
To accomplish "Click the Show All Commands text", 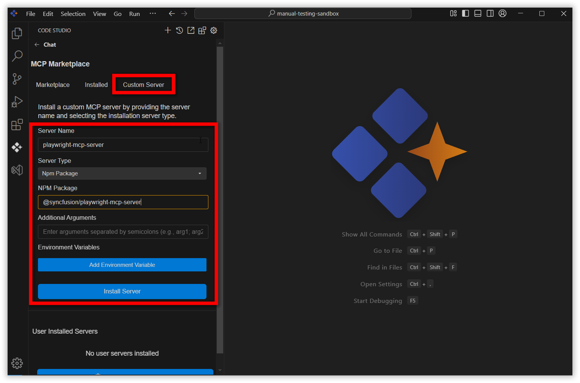I will point(372,234).
